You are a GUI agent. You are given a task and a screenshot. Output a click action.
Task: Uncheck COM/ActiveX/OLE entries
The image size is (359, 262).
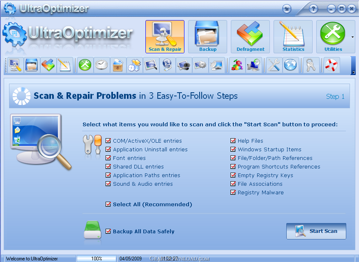click(x=108, y=141)
